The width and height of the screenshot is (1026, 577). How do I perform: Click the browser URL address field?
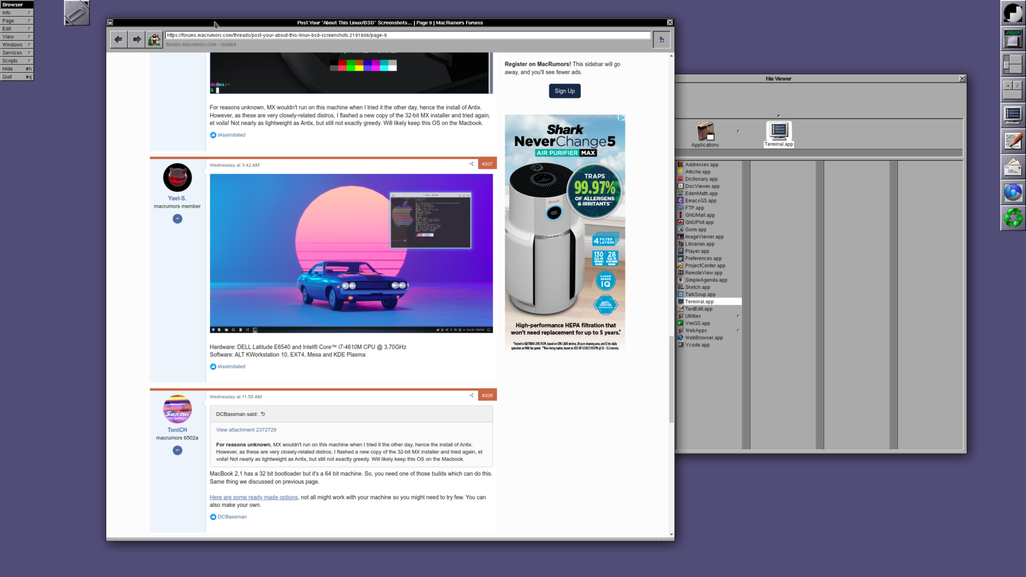pyautogui.click(x=408, y=35)
